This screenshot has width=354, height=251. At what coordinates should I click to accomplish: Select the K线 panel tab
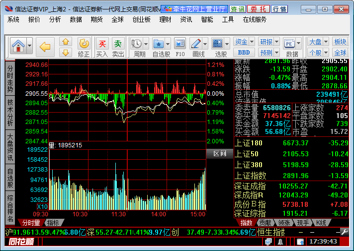pos(321,223)
